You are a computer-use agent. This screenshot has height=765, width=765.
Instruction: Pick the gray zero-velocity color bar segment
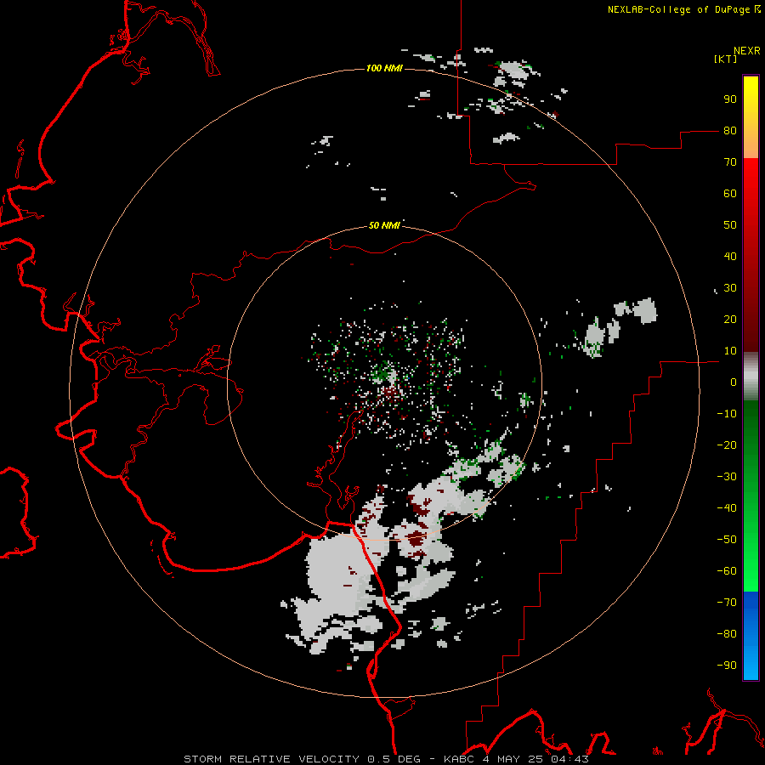click(751, 377)
